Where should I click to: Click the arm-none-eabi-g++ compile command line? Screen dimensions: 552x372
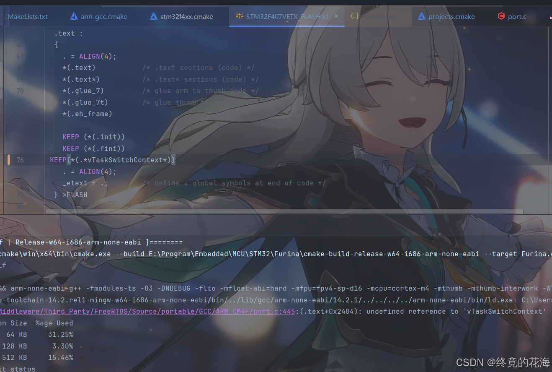pos(276,288)
